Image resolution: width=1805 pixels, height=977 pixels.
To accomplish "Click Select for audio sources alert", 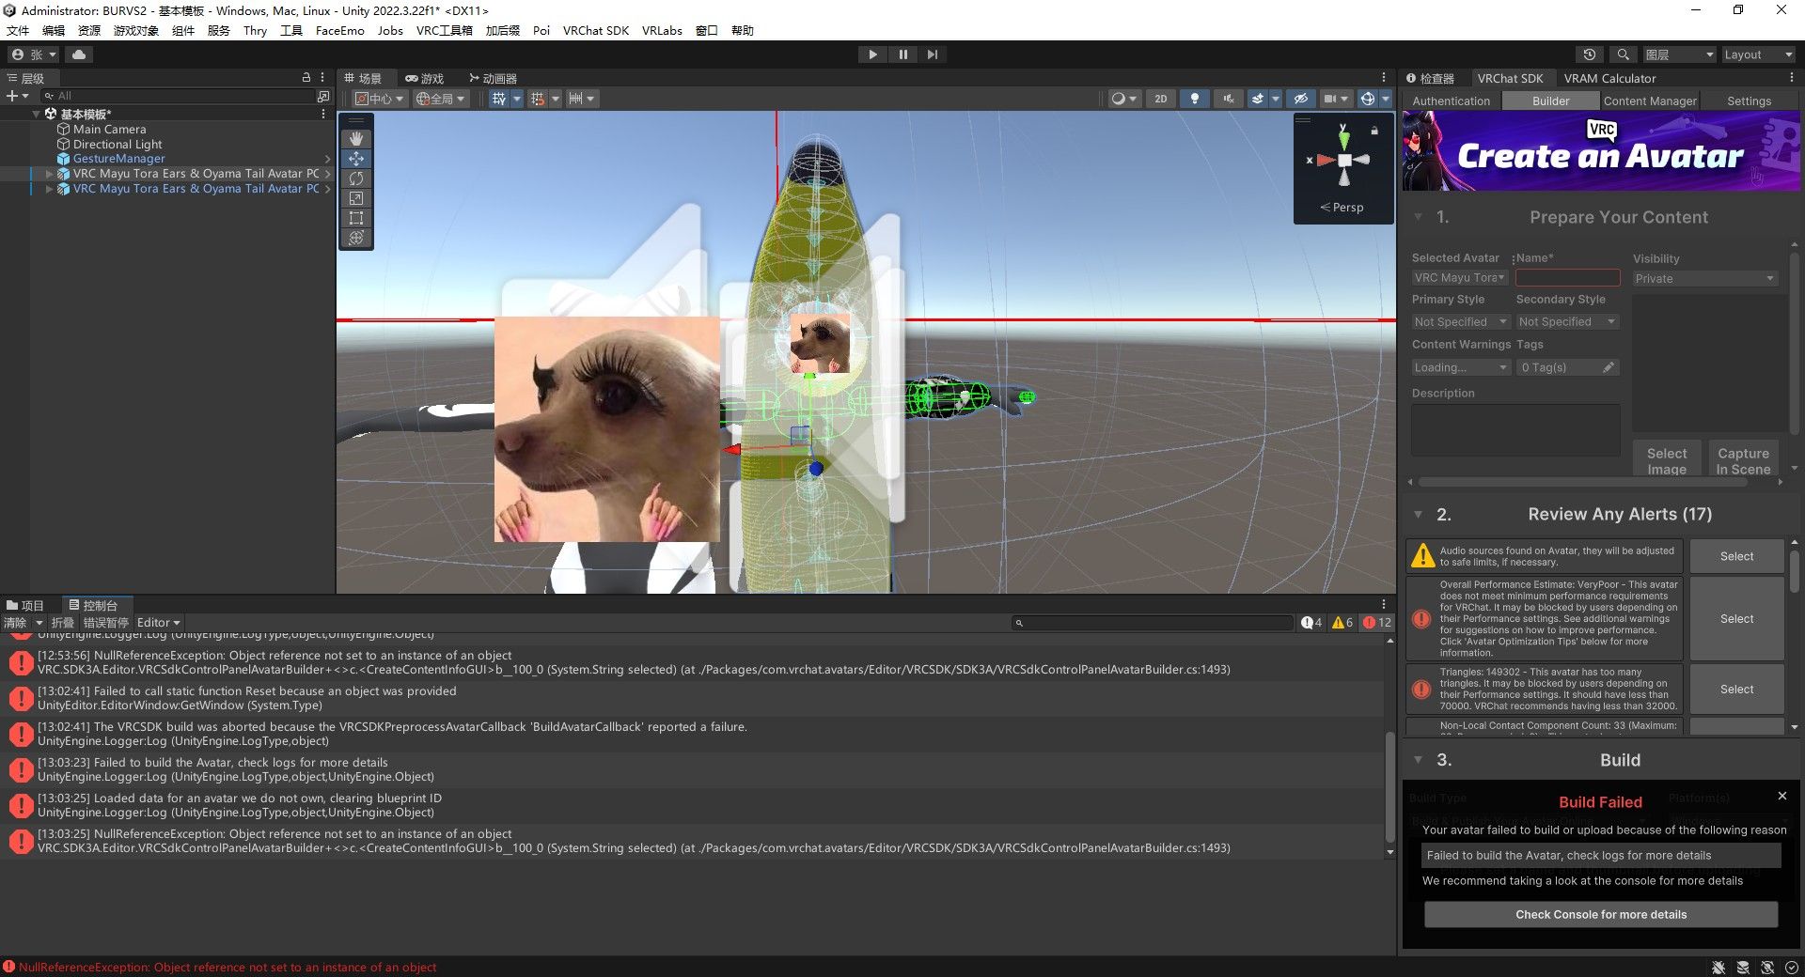I will [x=1736, y=556].
